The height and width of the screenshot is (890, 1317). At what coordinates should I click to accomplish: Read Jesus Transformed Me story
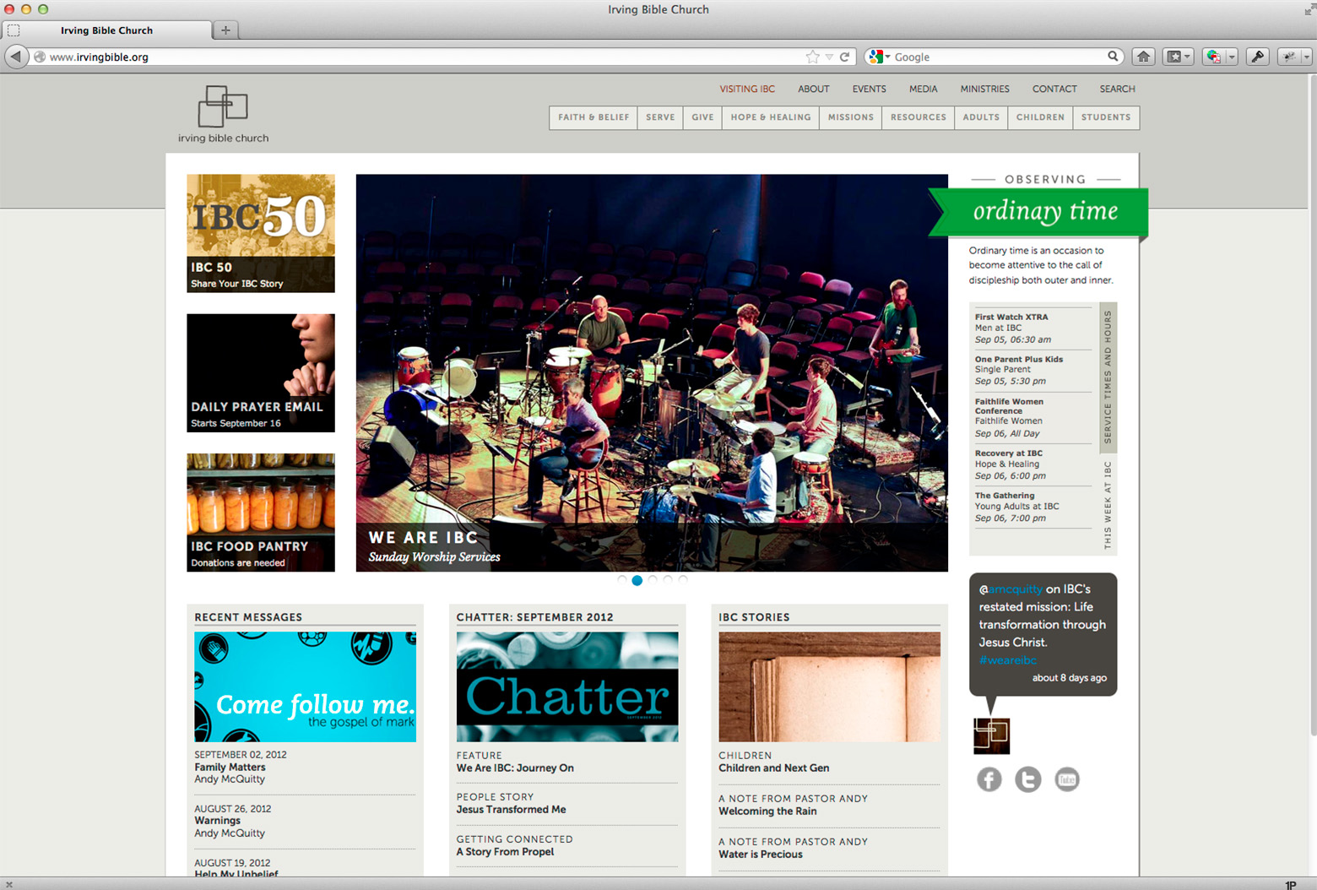click(x=512, y=810)
